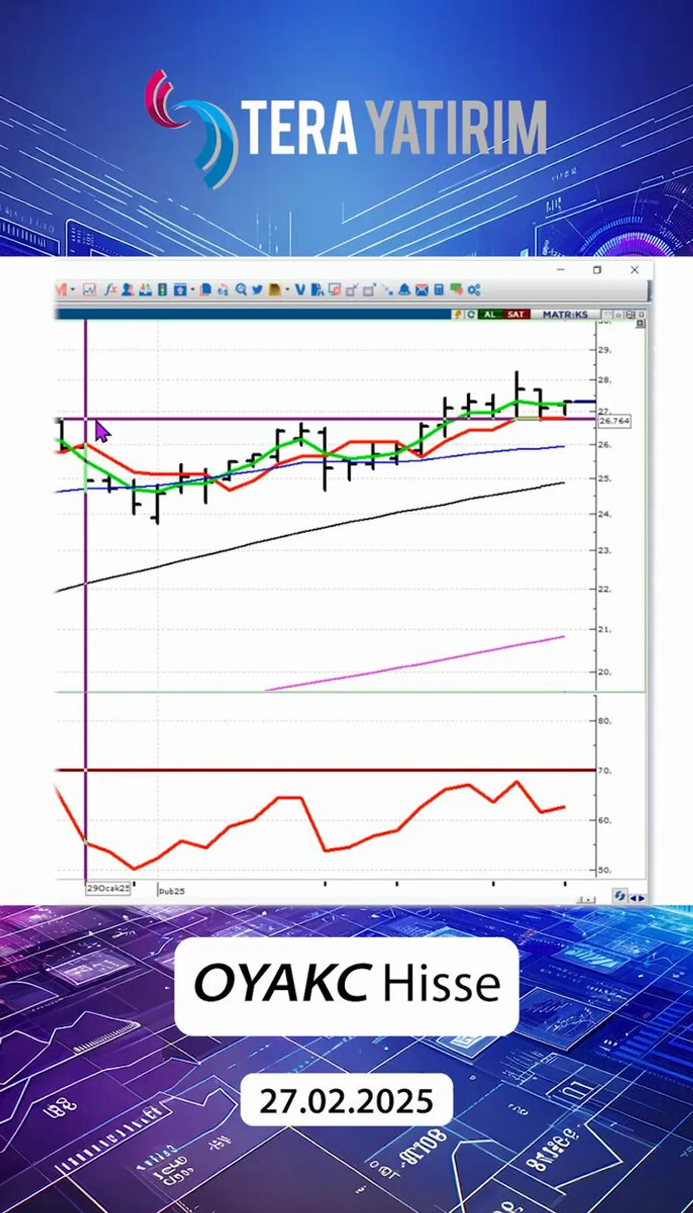
Task: Click the monitor screen share icon
Action: [334, 290]
